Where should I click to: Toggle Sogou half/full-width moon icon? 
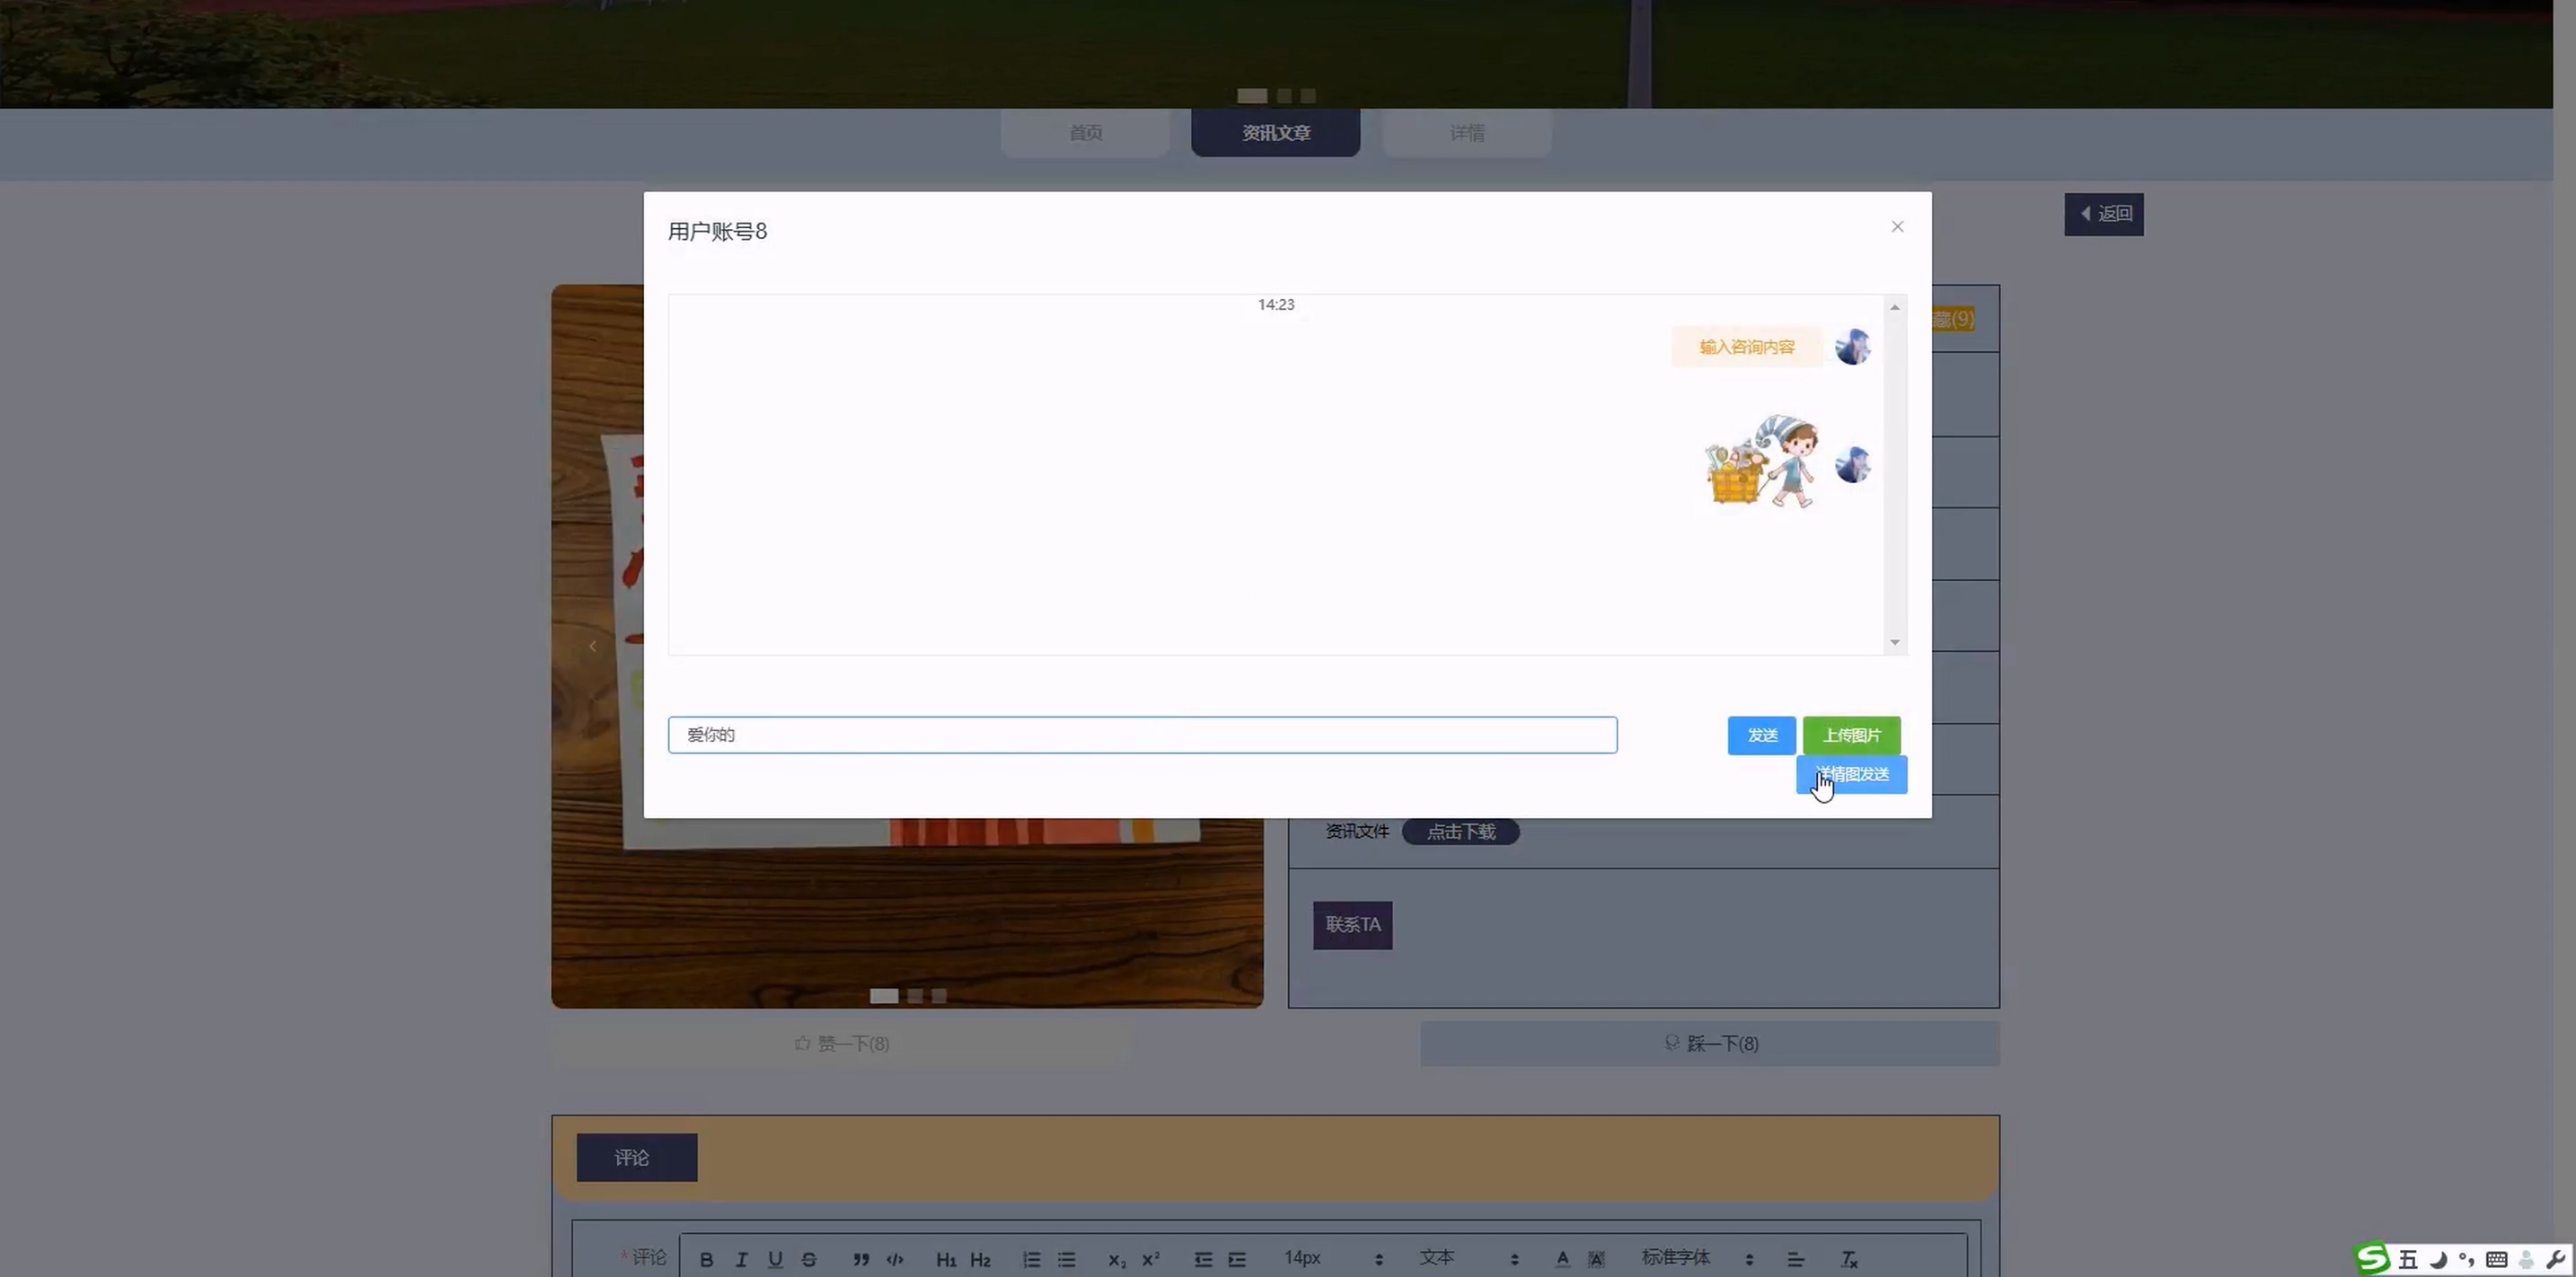click(2438, 1259)
